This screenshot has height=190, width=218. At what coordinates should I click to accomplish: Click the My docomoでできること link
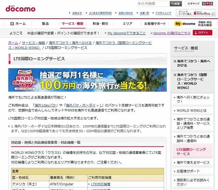[127, 33]
